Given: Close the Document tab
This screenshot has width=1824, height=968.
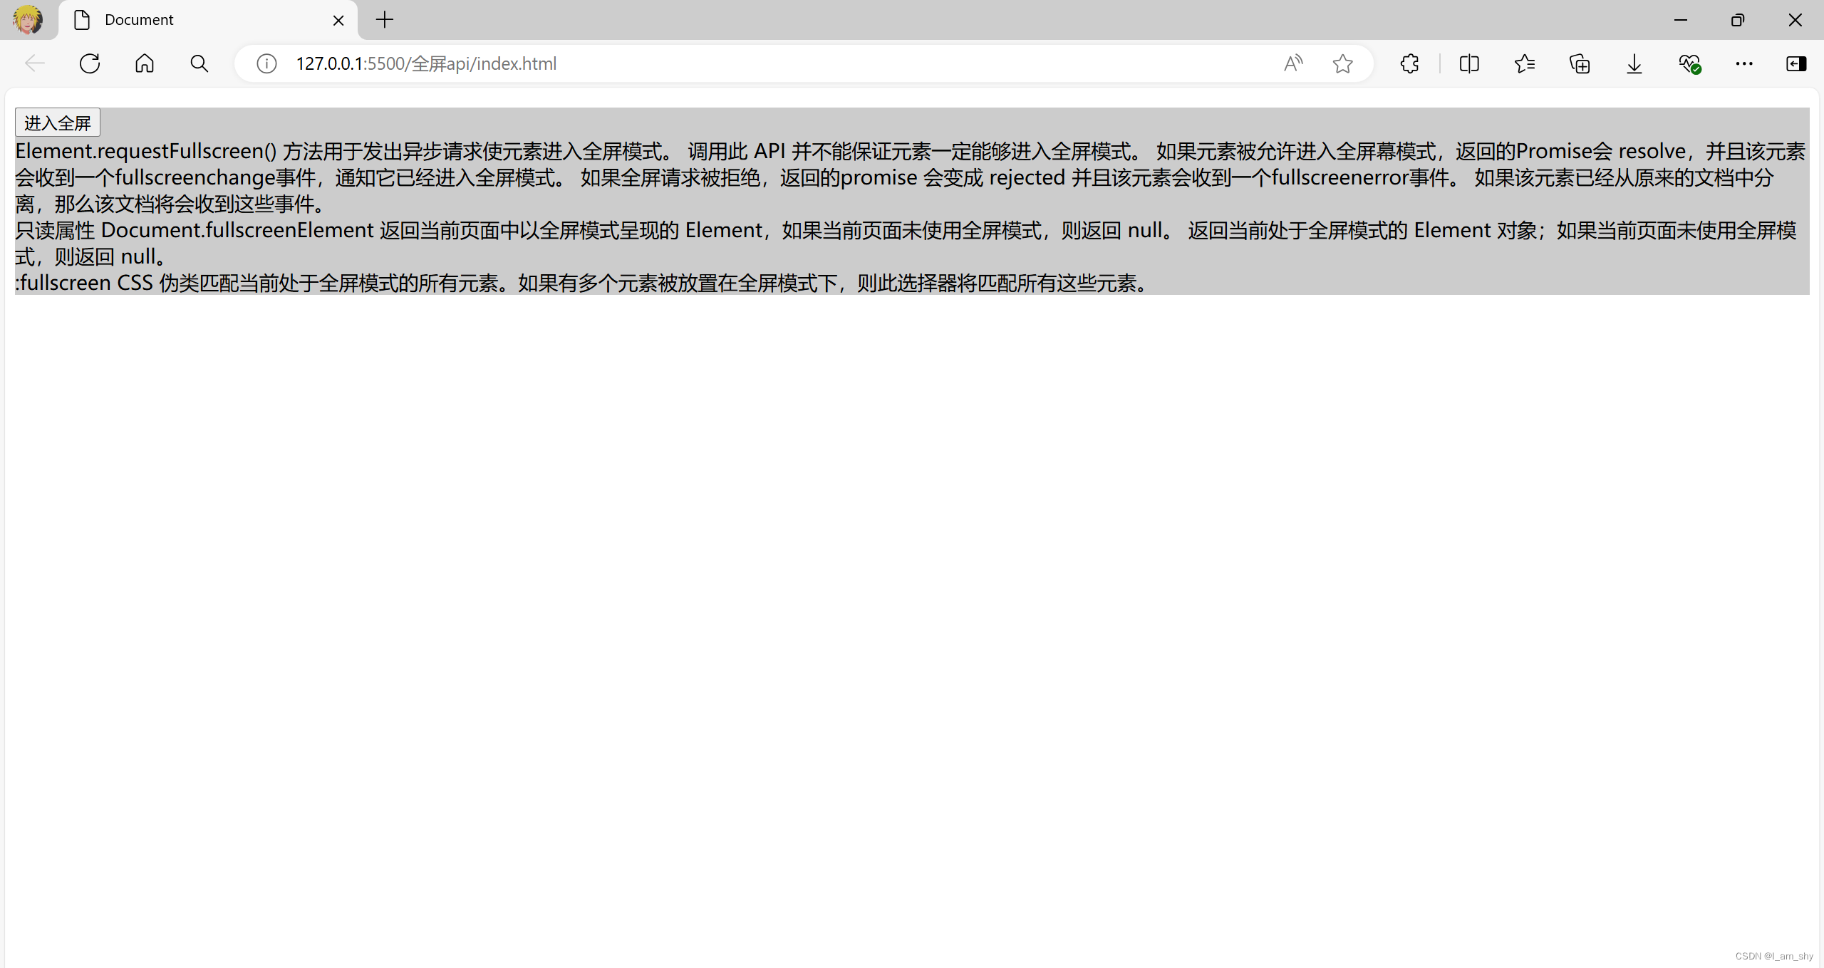Looking at the screenshot, I should pos(338,20).
